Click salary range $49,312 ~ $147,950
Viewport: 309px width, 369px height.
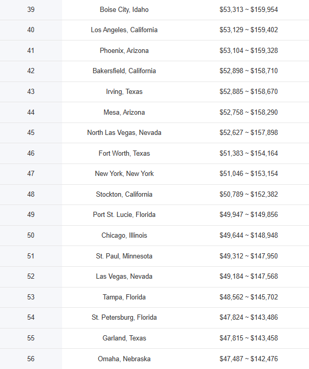249,256
